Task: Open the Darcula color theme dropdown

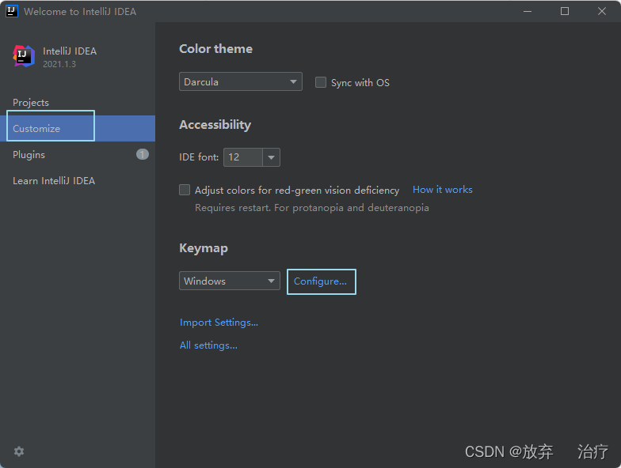Action: point(241,81)
